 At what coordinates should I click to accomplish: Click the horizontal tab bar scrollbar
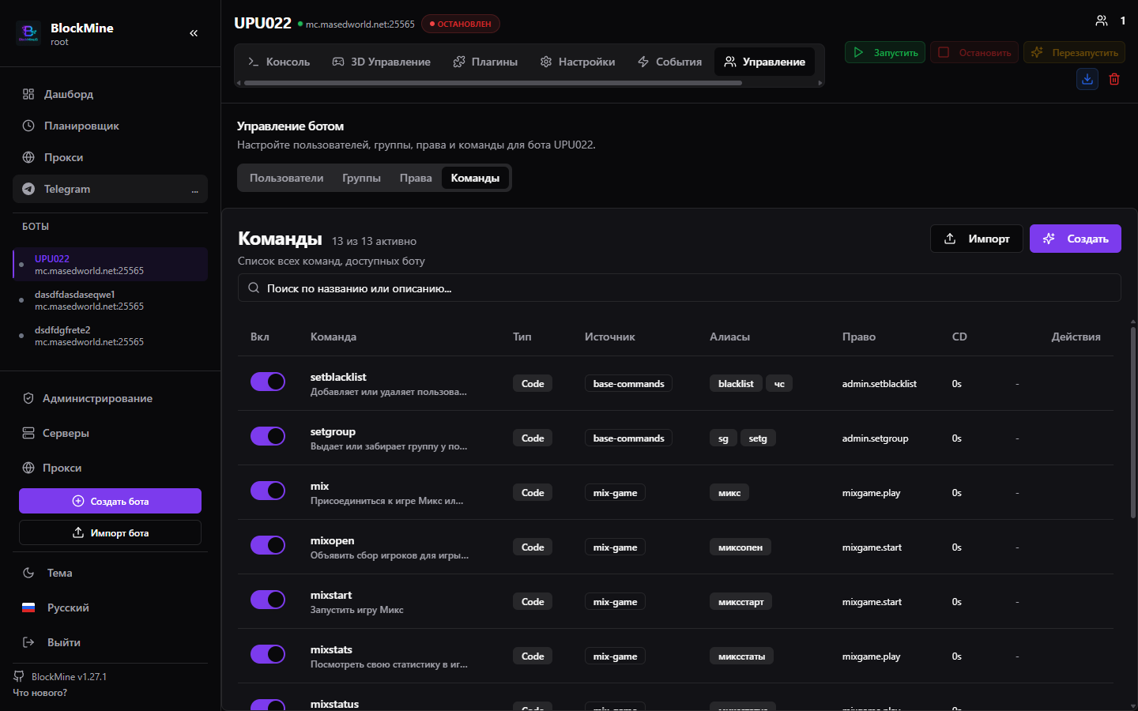(493, 82)
